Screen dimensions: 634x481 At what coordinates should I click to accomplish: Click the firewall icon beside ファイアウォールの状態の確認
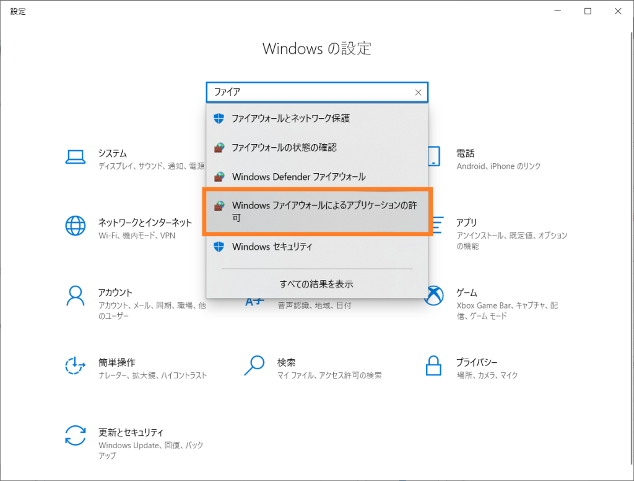(219, 147)
